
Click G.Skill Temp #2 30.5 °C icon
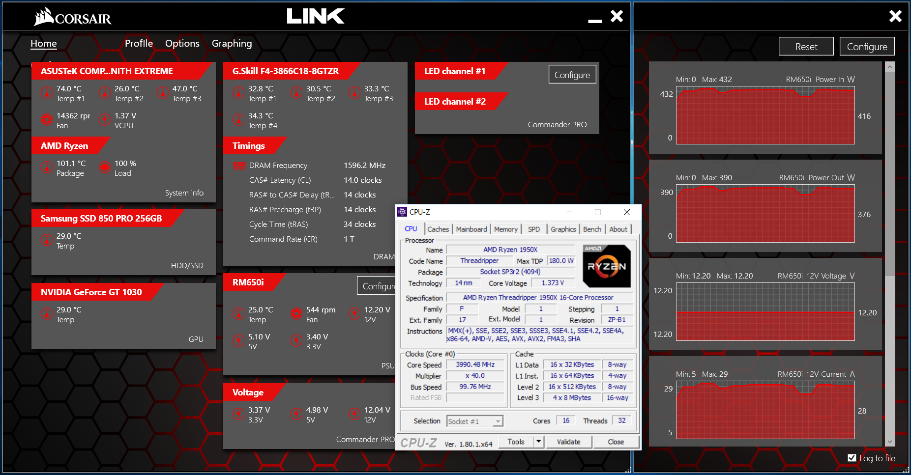(x=296, y=93)
